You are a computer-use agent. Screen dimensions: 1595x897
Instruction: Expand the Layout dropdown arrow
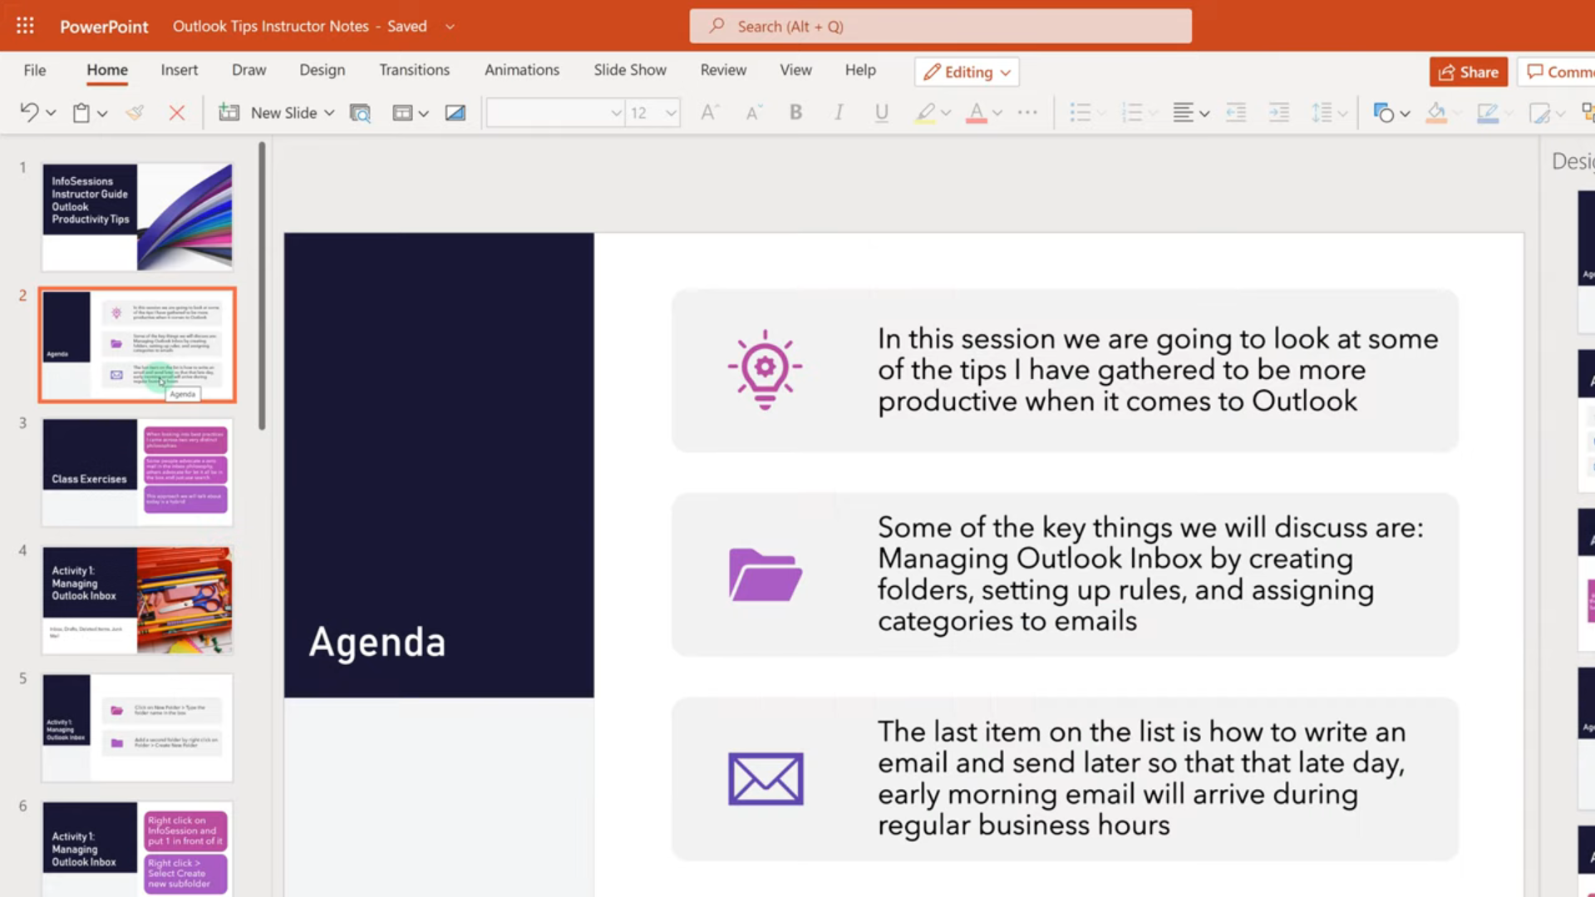[423, 113]
